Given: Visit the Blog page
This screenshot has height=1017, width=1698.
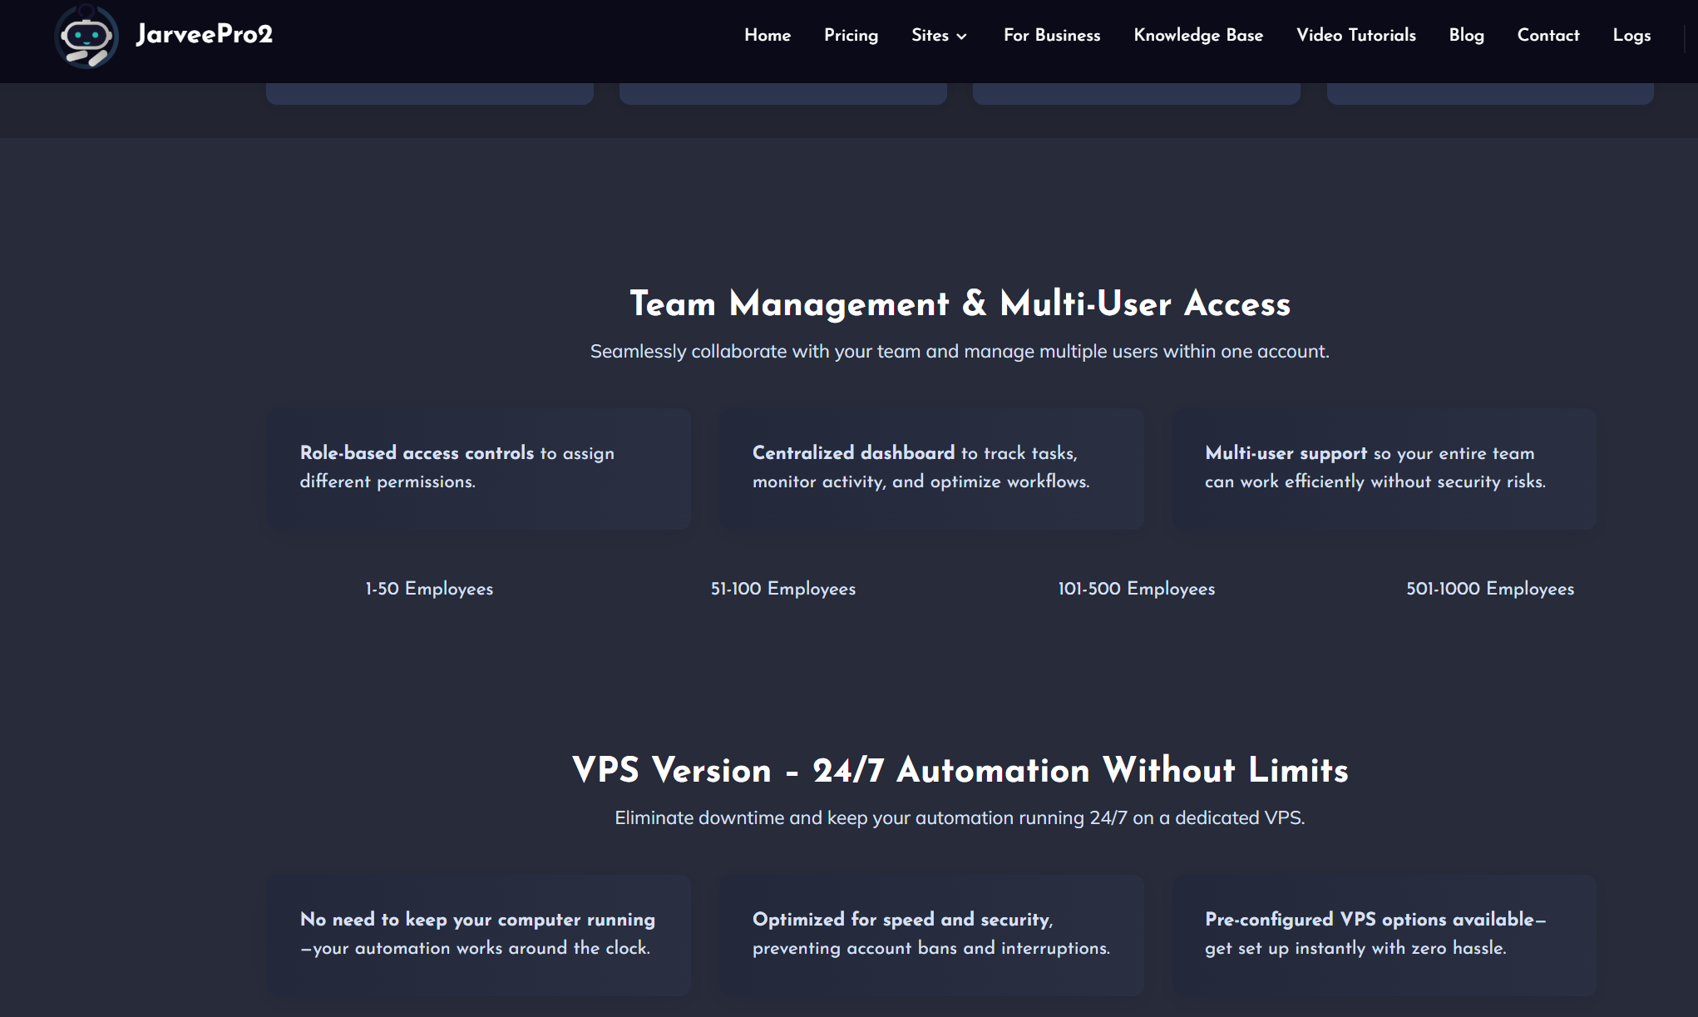Looking at the screenshot, I should (1466, 35).
